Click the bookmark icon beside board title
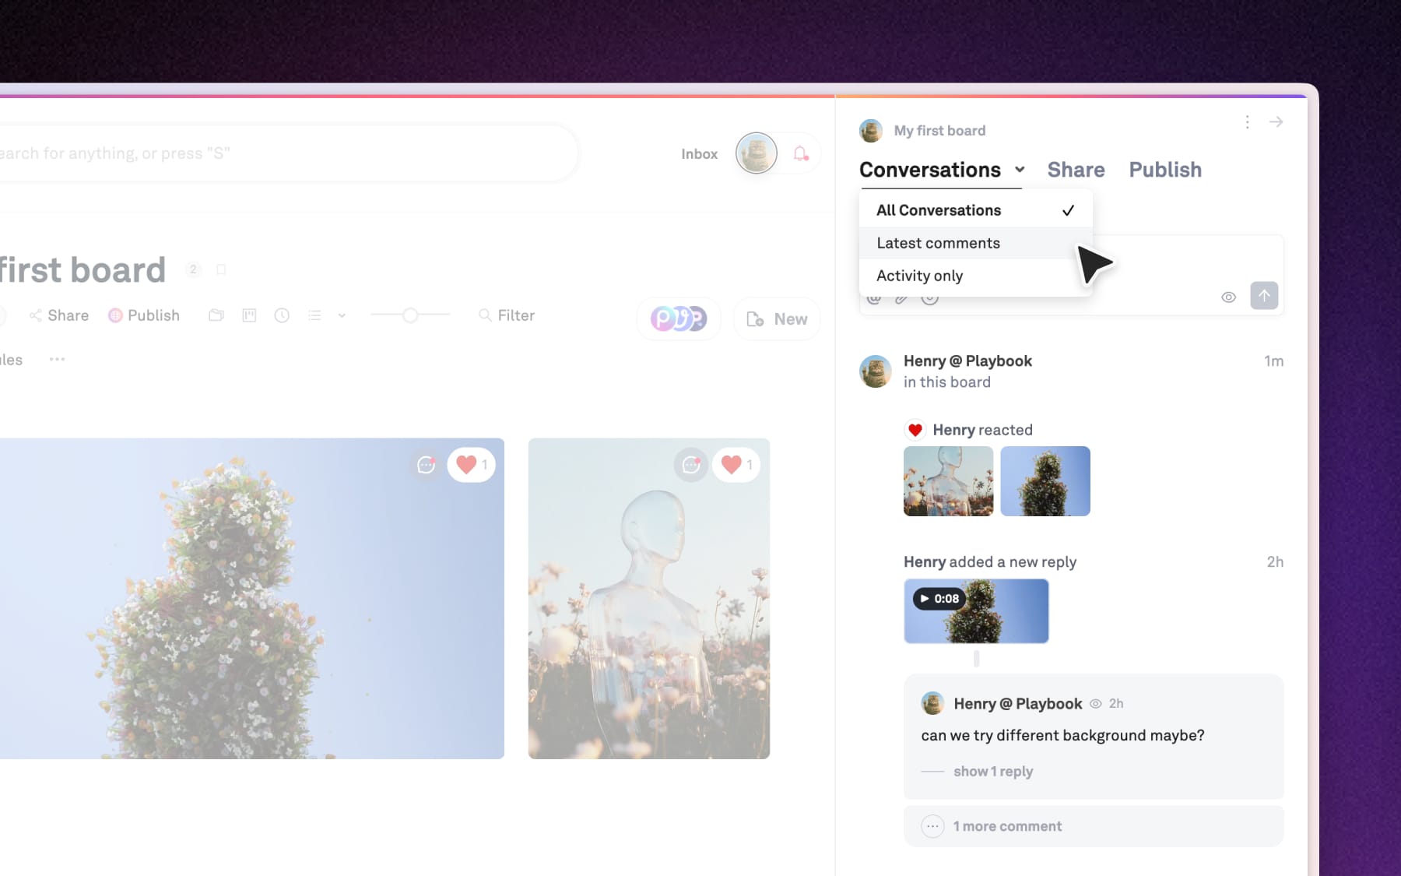Screen dimensions: 1401x876 tap(221, 269)
